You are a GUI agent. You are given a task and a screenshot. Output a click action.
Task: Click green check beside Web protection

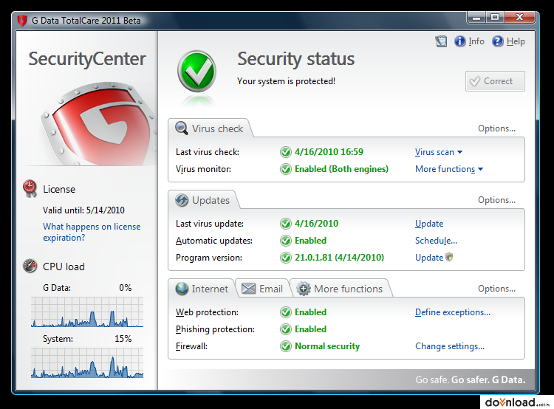[285, 312]
